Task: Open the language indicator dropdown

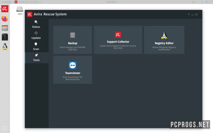Action: tap(194, 2)
